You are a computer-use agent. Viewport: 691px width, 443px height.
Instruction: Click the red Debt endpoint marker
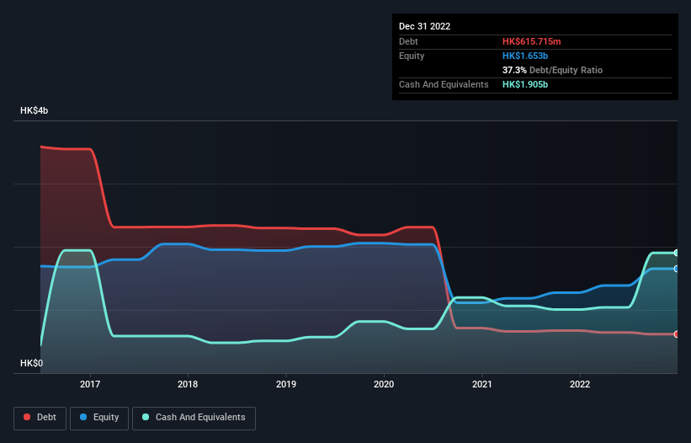(677, 334)
